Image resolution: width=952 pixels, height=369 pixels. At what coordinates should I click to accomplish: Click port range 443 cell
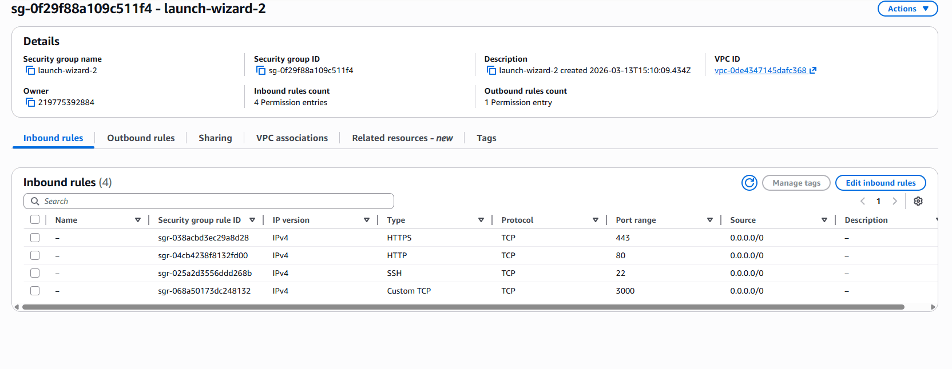pos(622,238)
